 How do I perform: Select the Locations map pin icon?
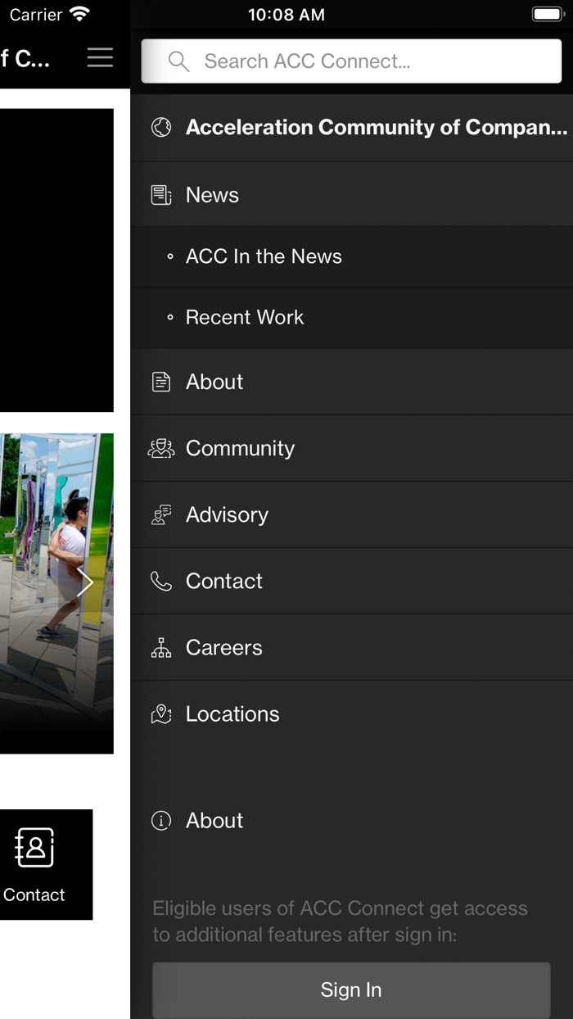[x=160, y=713]
